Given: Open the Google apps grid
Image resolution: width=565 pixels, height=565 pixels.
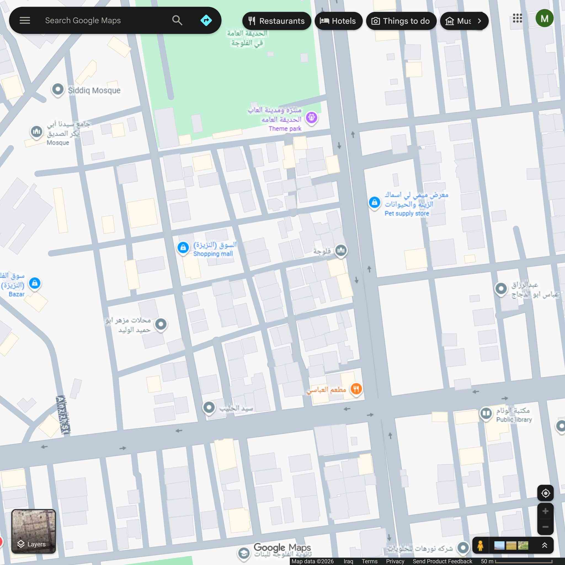Looking at the screenshot, I should (x=517, y=18).
